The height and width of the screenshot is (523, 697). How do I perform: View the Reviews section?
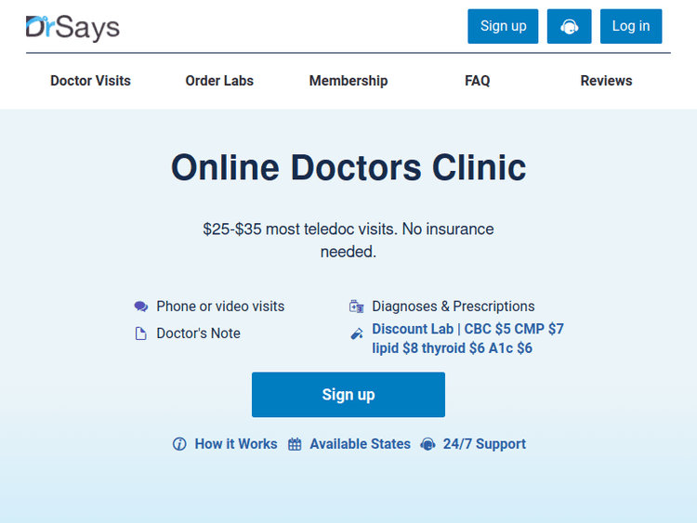(x=606, y=81)
